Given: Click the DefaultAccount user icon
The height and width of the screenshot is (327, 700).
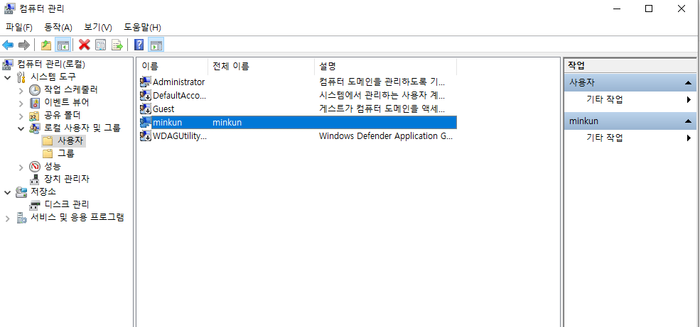Looking at the screenshot, I should 146,95.
